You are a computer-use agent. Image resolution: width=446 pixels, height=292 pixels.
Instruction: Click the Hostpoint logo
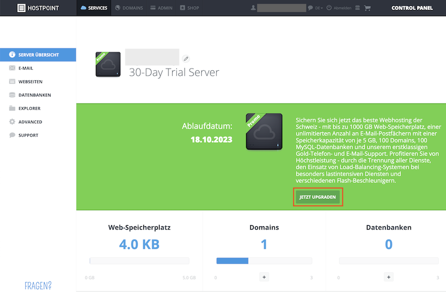click(x=38, y=8)
